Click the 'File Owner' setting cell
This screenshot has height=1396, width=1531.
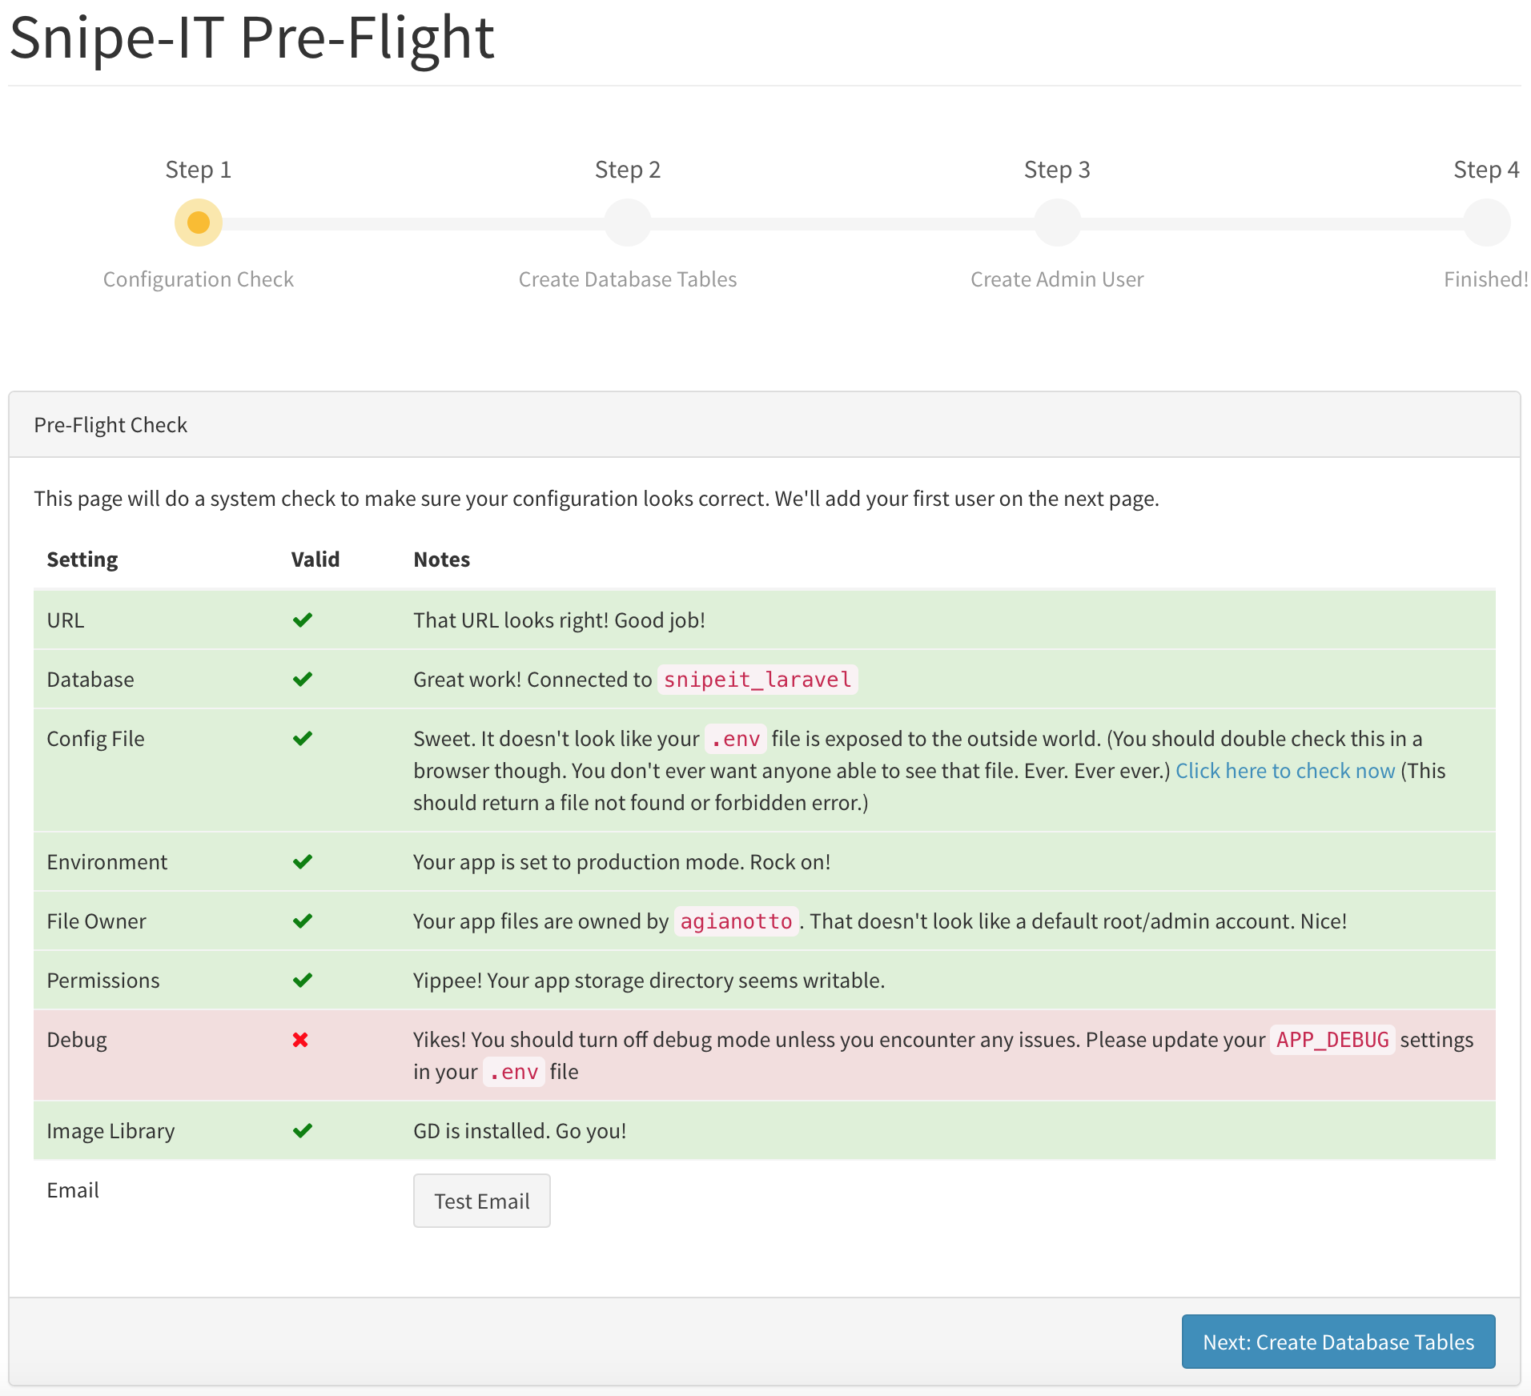pyautogui.click(x=97, y=921)
